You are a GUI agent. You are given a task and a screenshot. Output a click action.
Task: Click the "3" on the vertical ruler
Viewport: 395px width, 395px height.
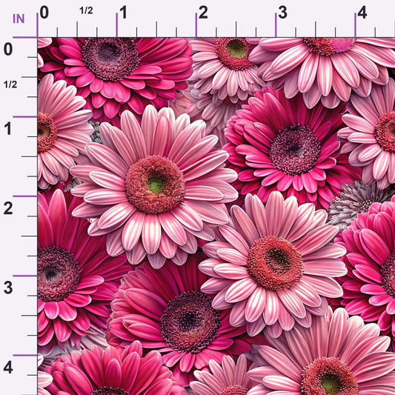[x=8, y=288]
